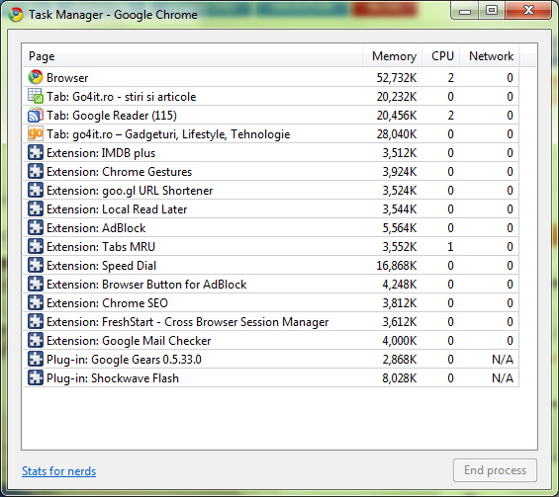Click the Chrome Gestures extension puzzle icon

click(36, 172)
